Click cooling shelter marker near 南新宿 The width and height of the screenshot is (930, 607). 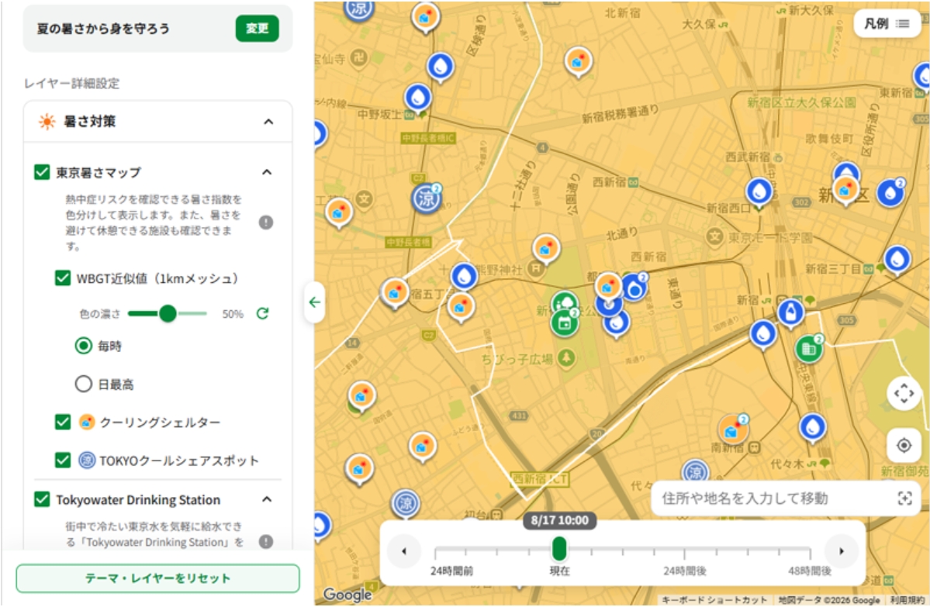pyautogui.click(x=733, y=430)
